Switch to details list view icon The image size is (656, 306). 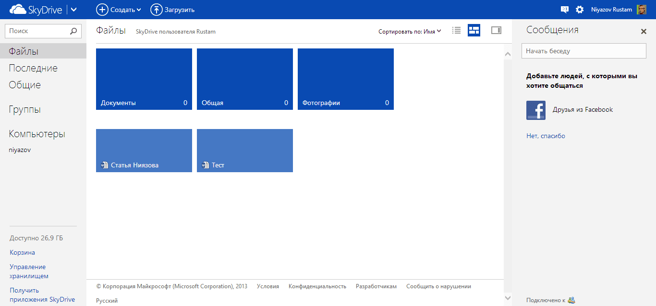[457, 30]
